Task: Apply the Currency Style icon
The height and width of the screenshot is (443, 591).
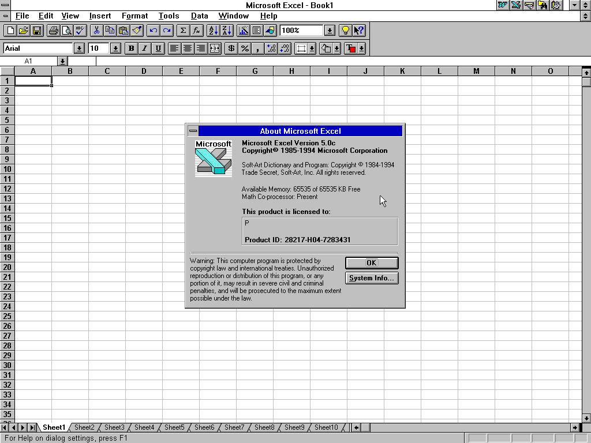Action: (231, 48)
